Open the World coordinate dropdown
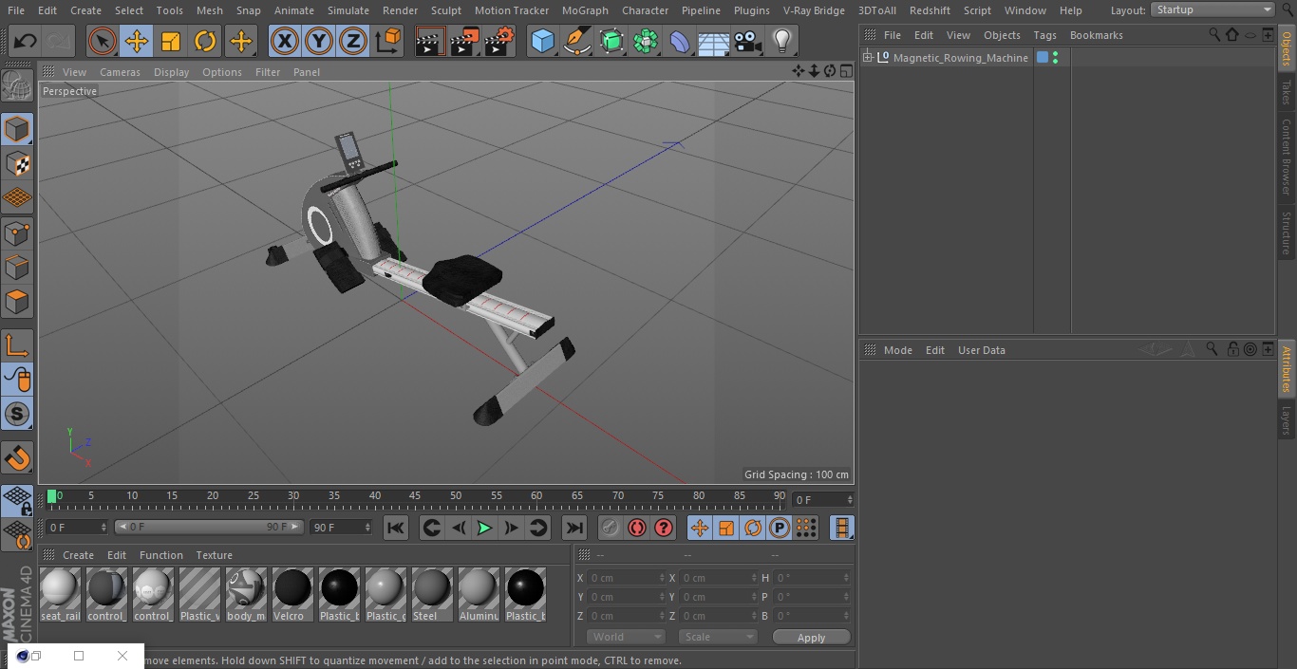 (x=626, y=637)
